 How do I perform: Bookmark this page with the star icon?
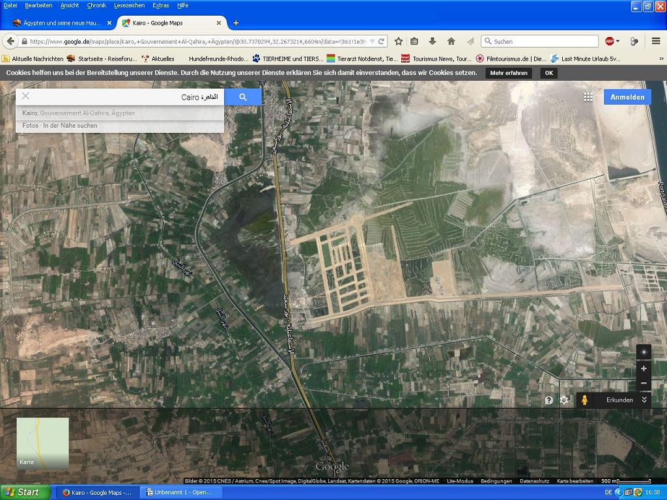(399, 41)
